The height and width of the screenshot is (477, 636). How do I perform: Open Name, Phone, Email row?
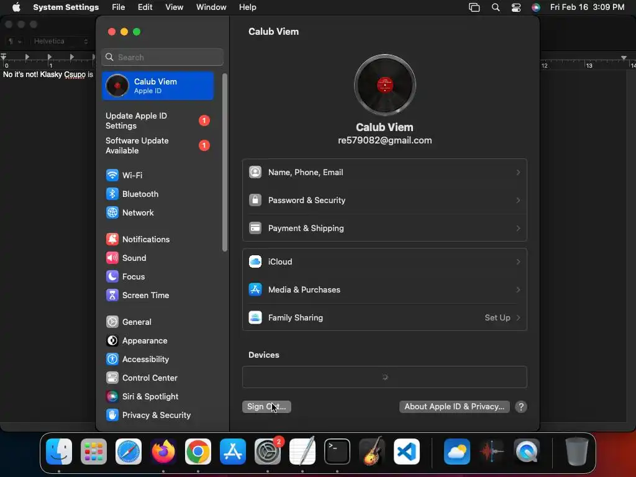coord(384,173)
